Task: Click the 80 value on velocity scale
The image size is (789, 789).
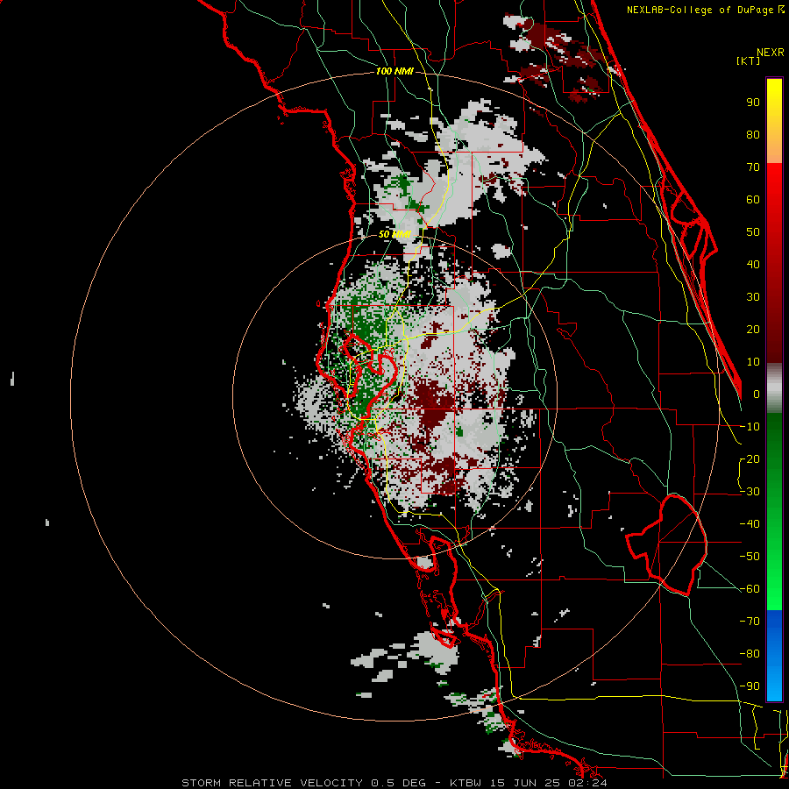Action: click(753, 135)
